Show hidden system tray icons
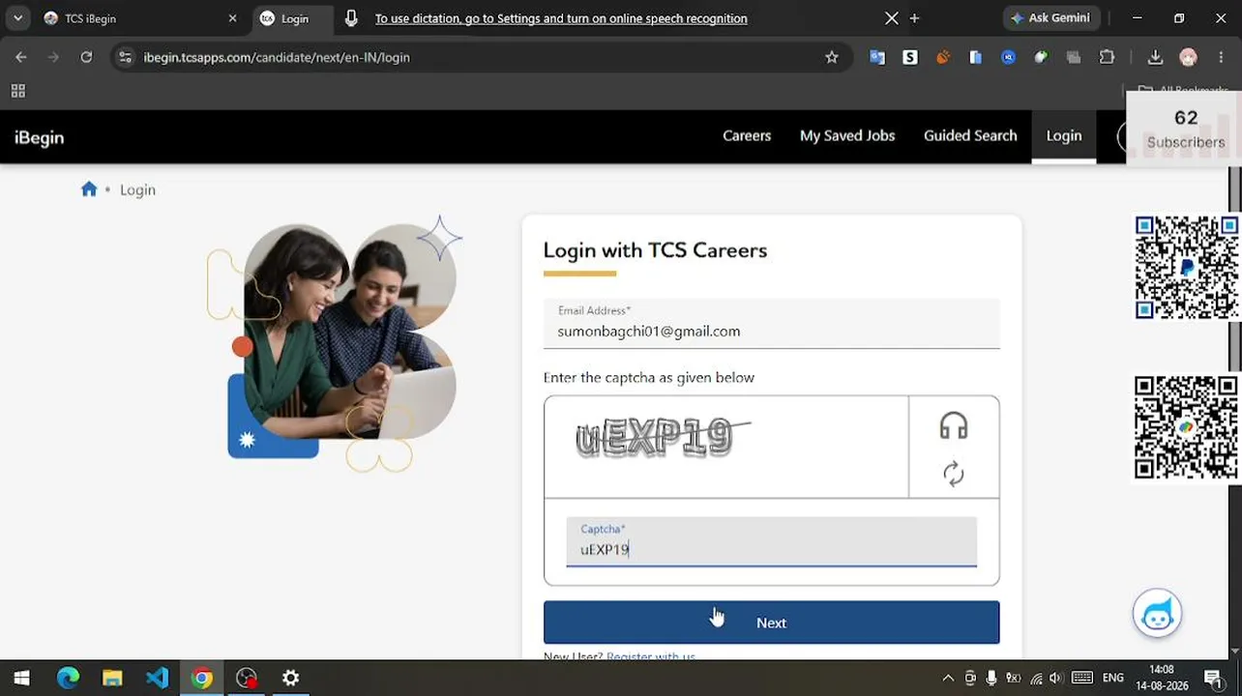The height and width of the screenshot is (696, 1242). [948, 679]
